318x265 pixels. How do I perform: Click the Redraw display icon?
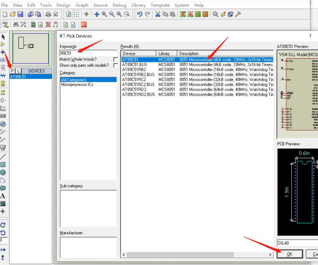[x=69, y=14]
